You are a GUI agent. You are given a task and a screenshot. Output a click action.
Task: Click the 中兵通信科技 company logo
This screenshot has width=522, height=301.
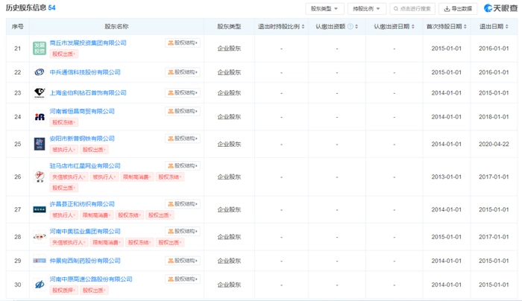[40, 72]
